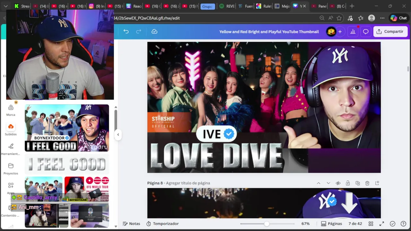The height and width of the screenshot is (231, 411).
Task: Click the Compartir share button
Action: (x=390, y=31)
